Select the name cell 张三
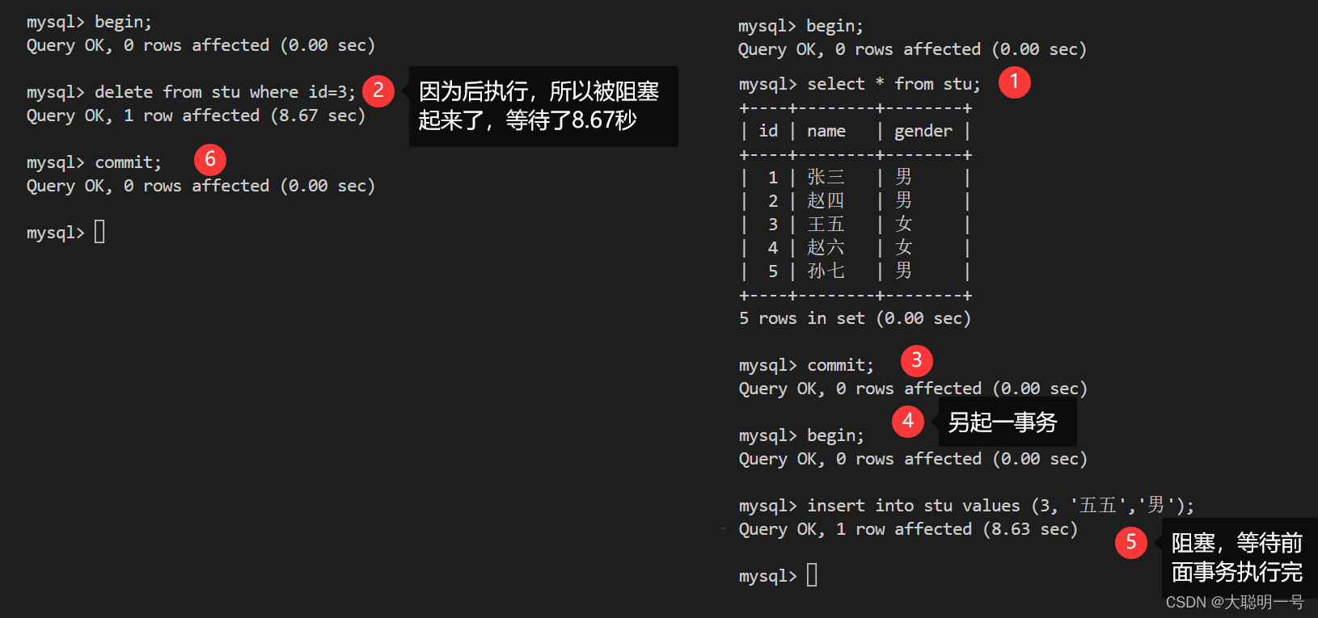Screen dimensions: 1318x618 coord(826,177)
